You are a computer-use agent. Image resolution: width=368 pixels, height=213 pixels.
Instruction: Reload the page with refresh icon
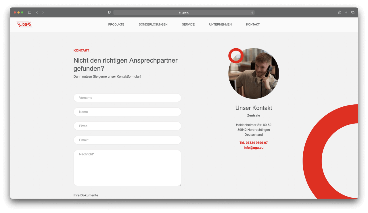pyautogui.click(x=252, y=13)
